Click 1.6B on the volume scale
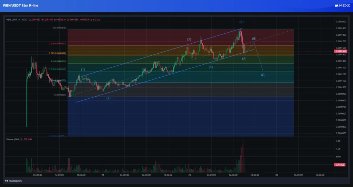This screenshot has width=353, height=187. pyautogui.click(x=338, y=141)
